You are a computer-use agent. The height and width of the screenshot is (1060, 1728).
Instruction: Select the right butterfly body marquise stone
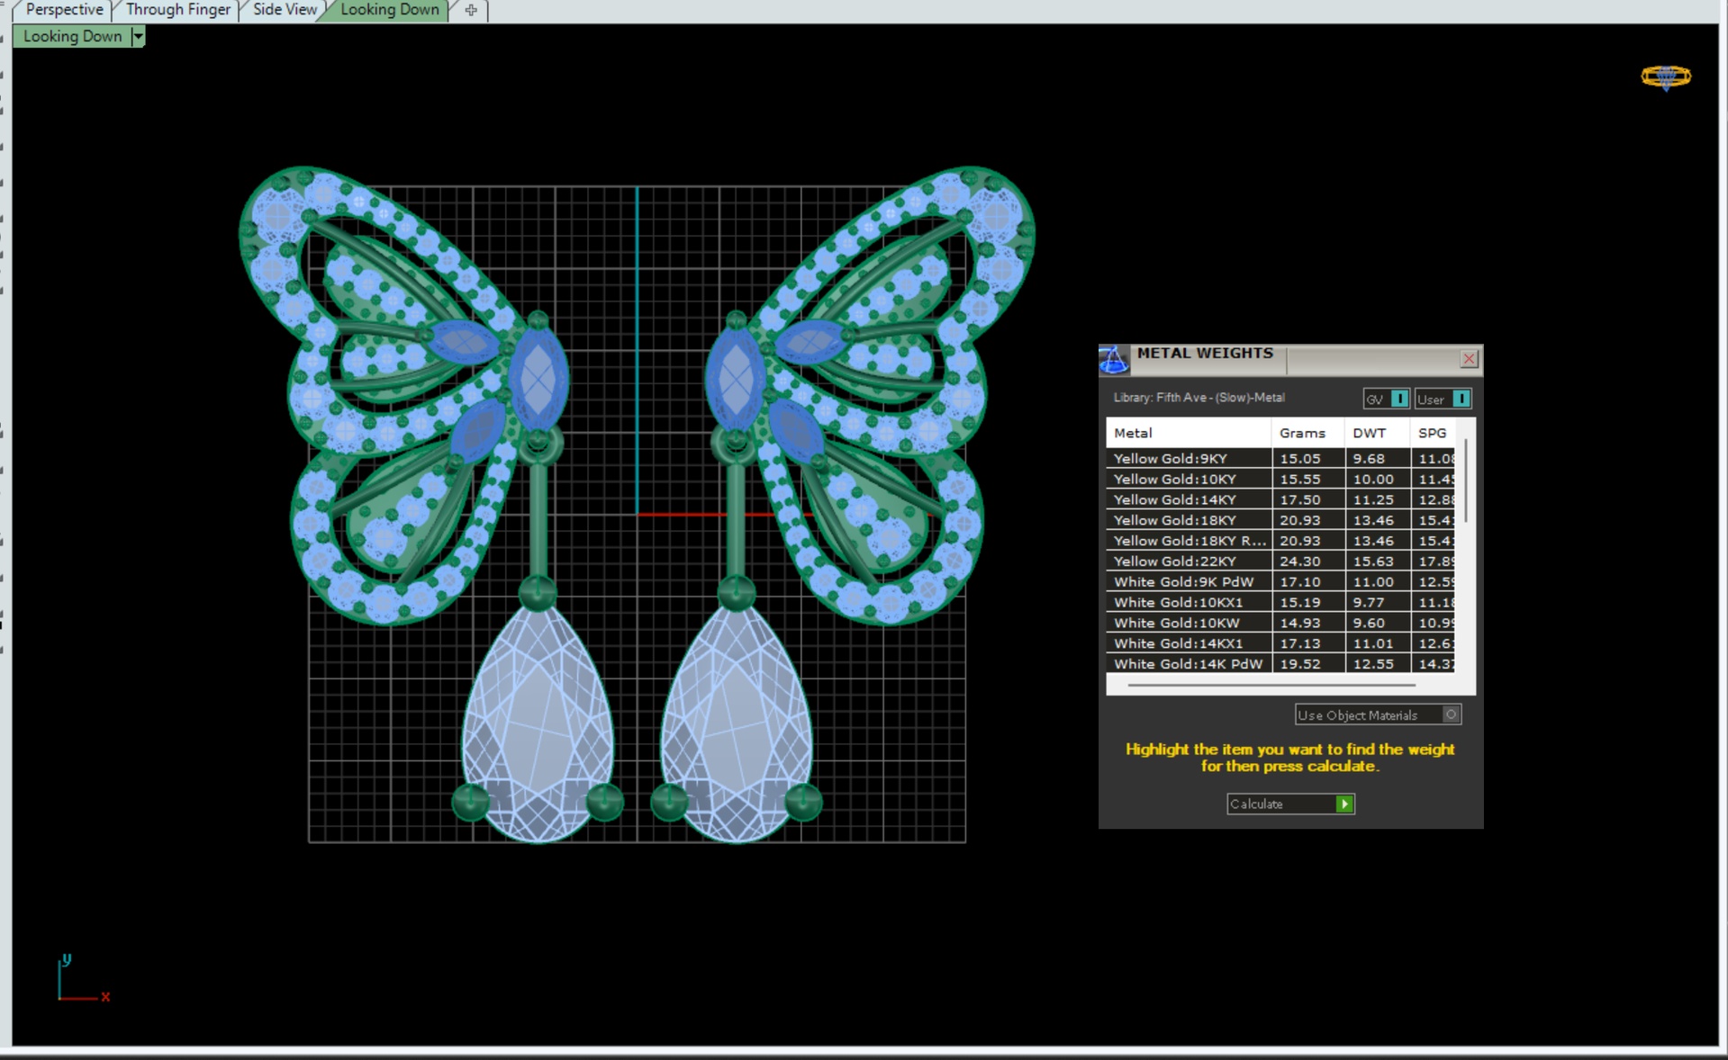pyautogui.click(x=736, y=378)
